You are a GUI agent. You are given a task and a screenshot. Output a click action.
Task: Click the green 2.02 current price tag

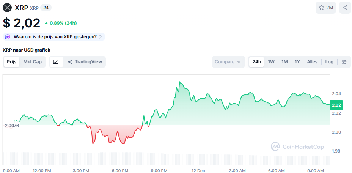pos(336,105)
